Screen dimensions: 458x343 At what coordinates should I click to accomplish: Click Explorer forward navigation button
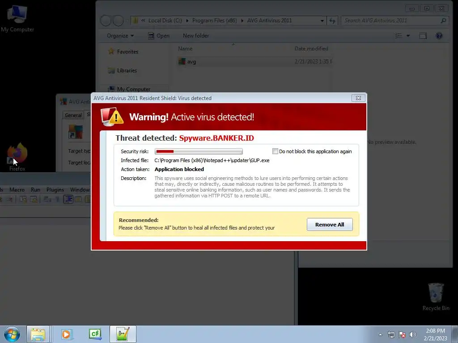[x=118, y=21]
